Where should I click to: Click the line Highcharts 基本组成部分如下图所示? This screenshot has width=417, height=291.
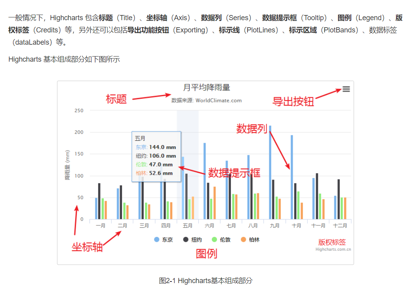pyautogui.click(x=64, y=59)
